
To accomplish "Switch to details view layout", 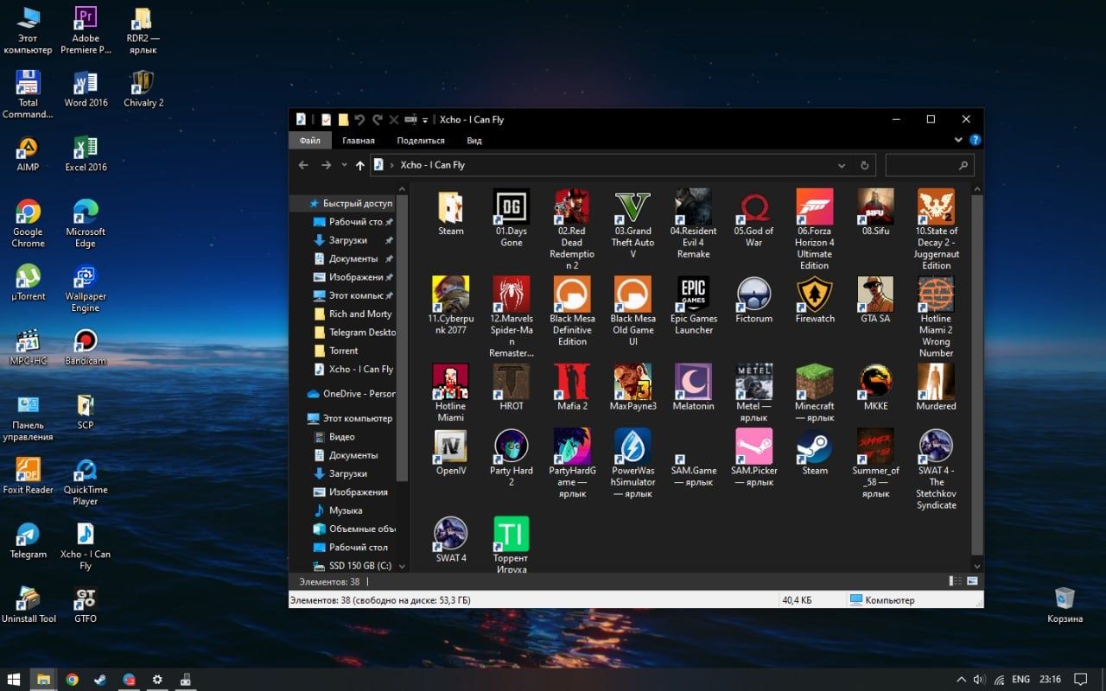I will point(956,581).
